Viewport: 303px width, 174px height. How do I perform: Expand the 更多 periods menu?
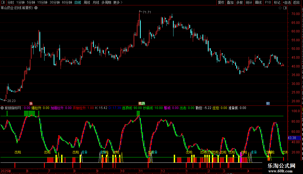click(x=118, y=2)
